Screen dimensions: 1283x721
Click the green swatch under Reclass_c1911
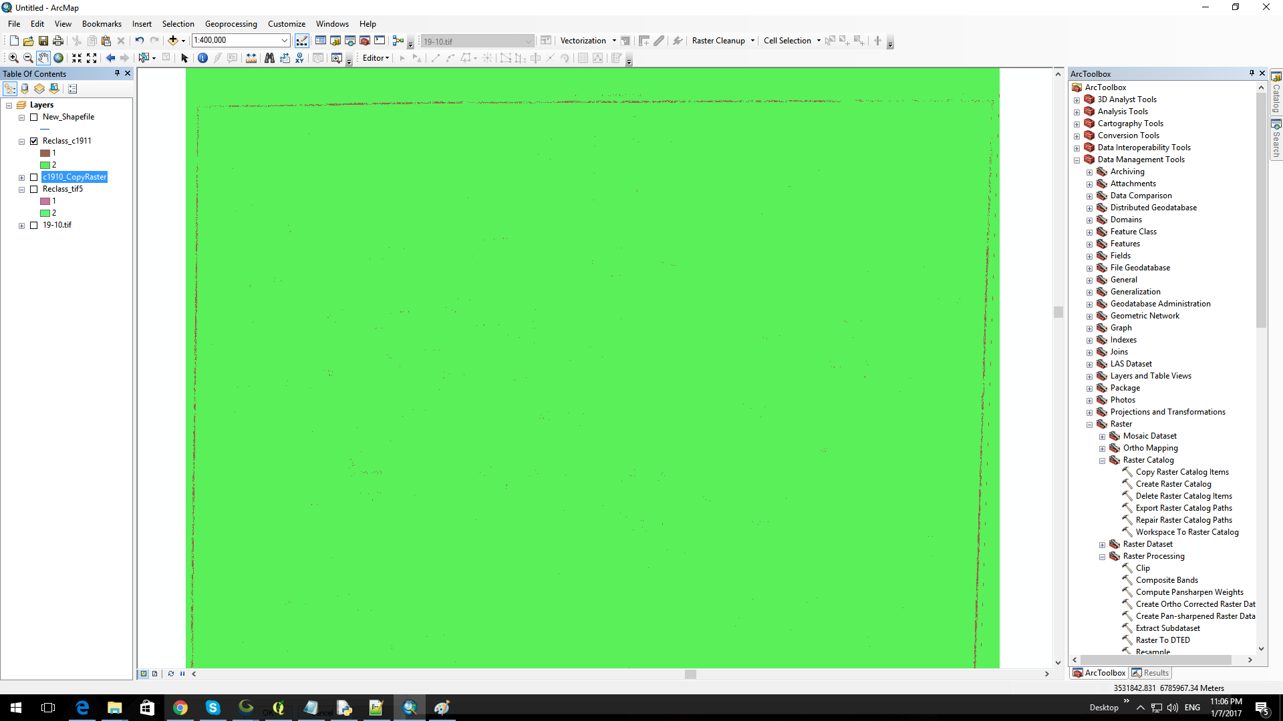click(x=45, y=165)
